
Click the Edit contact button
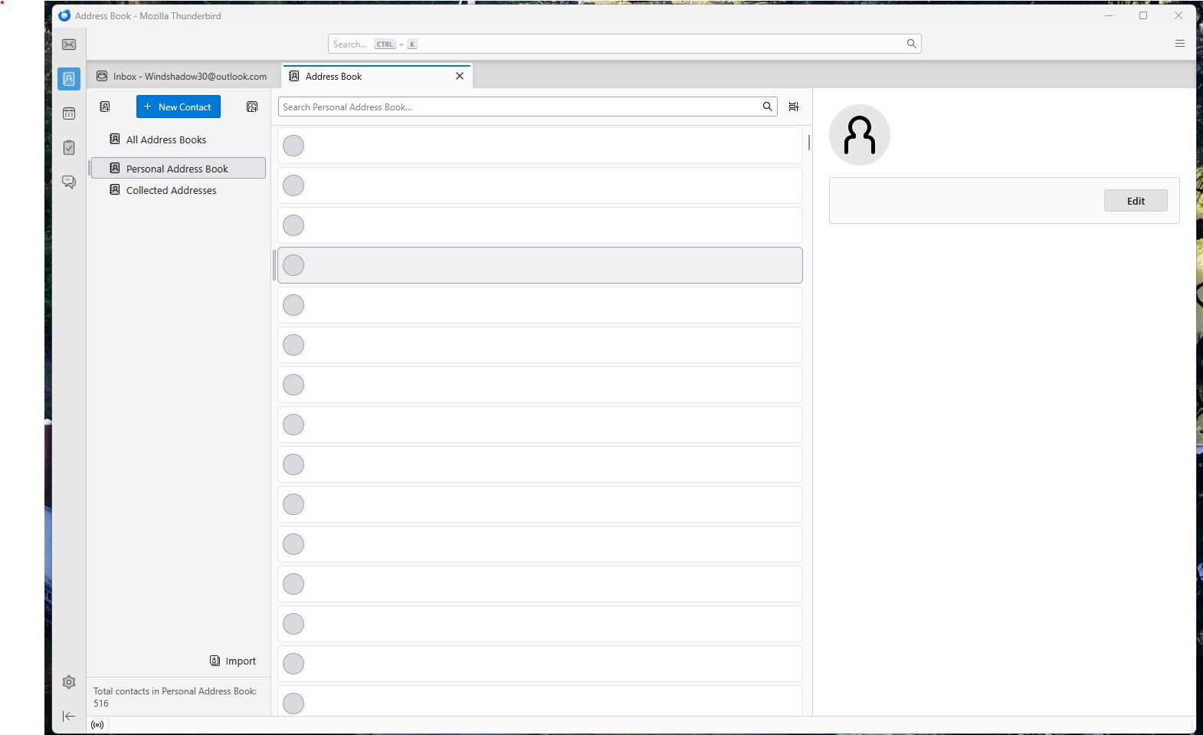coord(1136,201)
